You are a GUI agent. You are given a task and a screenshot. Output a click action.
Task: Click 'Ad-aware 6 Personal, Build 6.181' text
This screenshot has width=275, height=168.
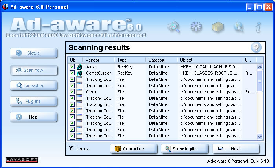pos(239,161)
